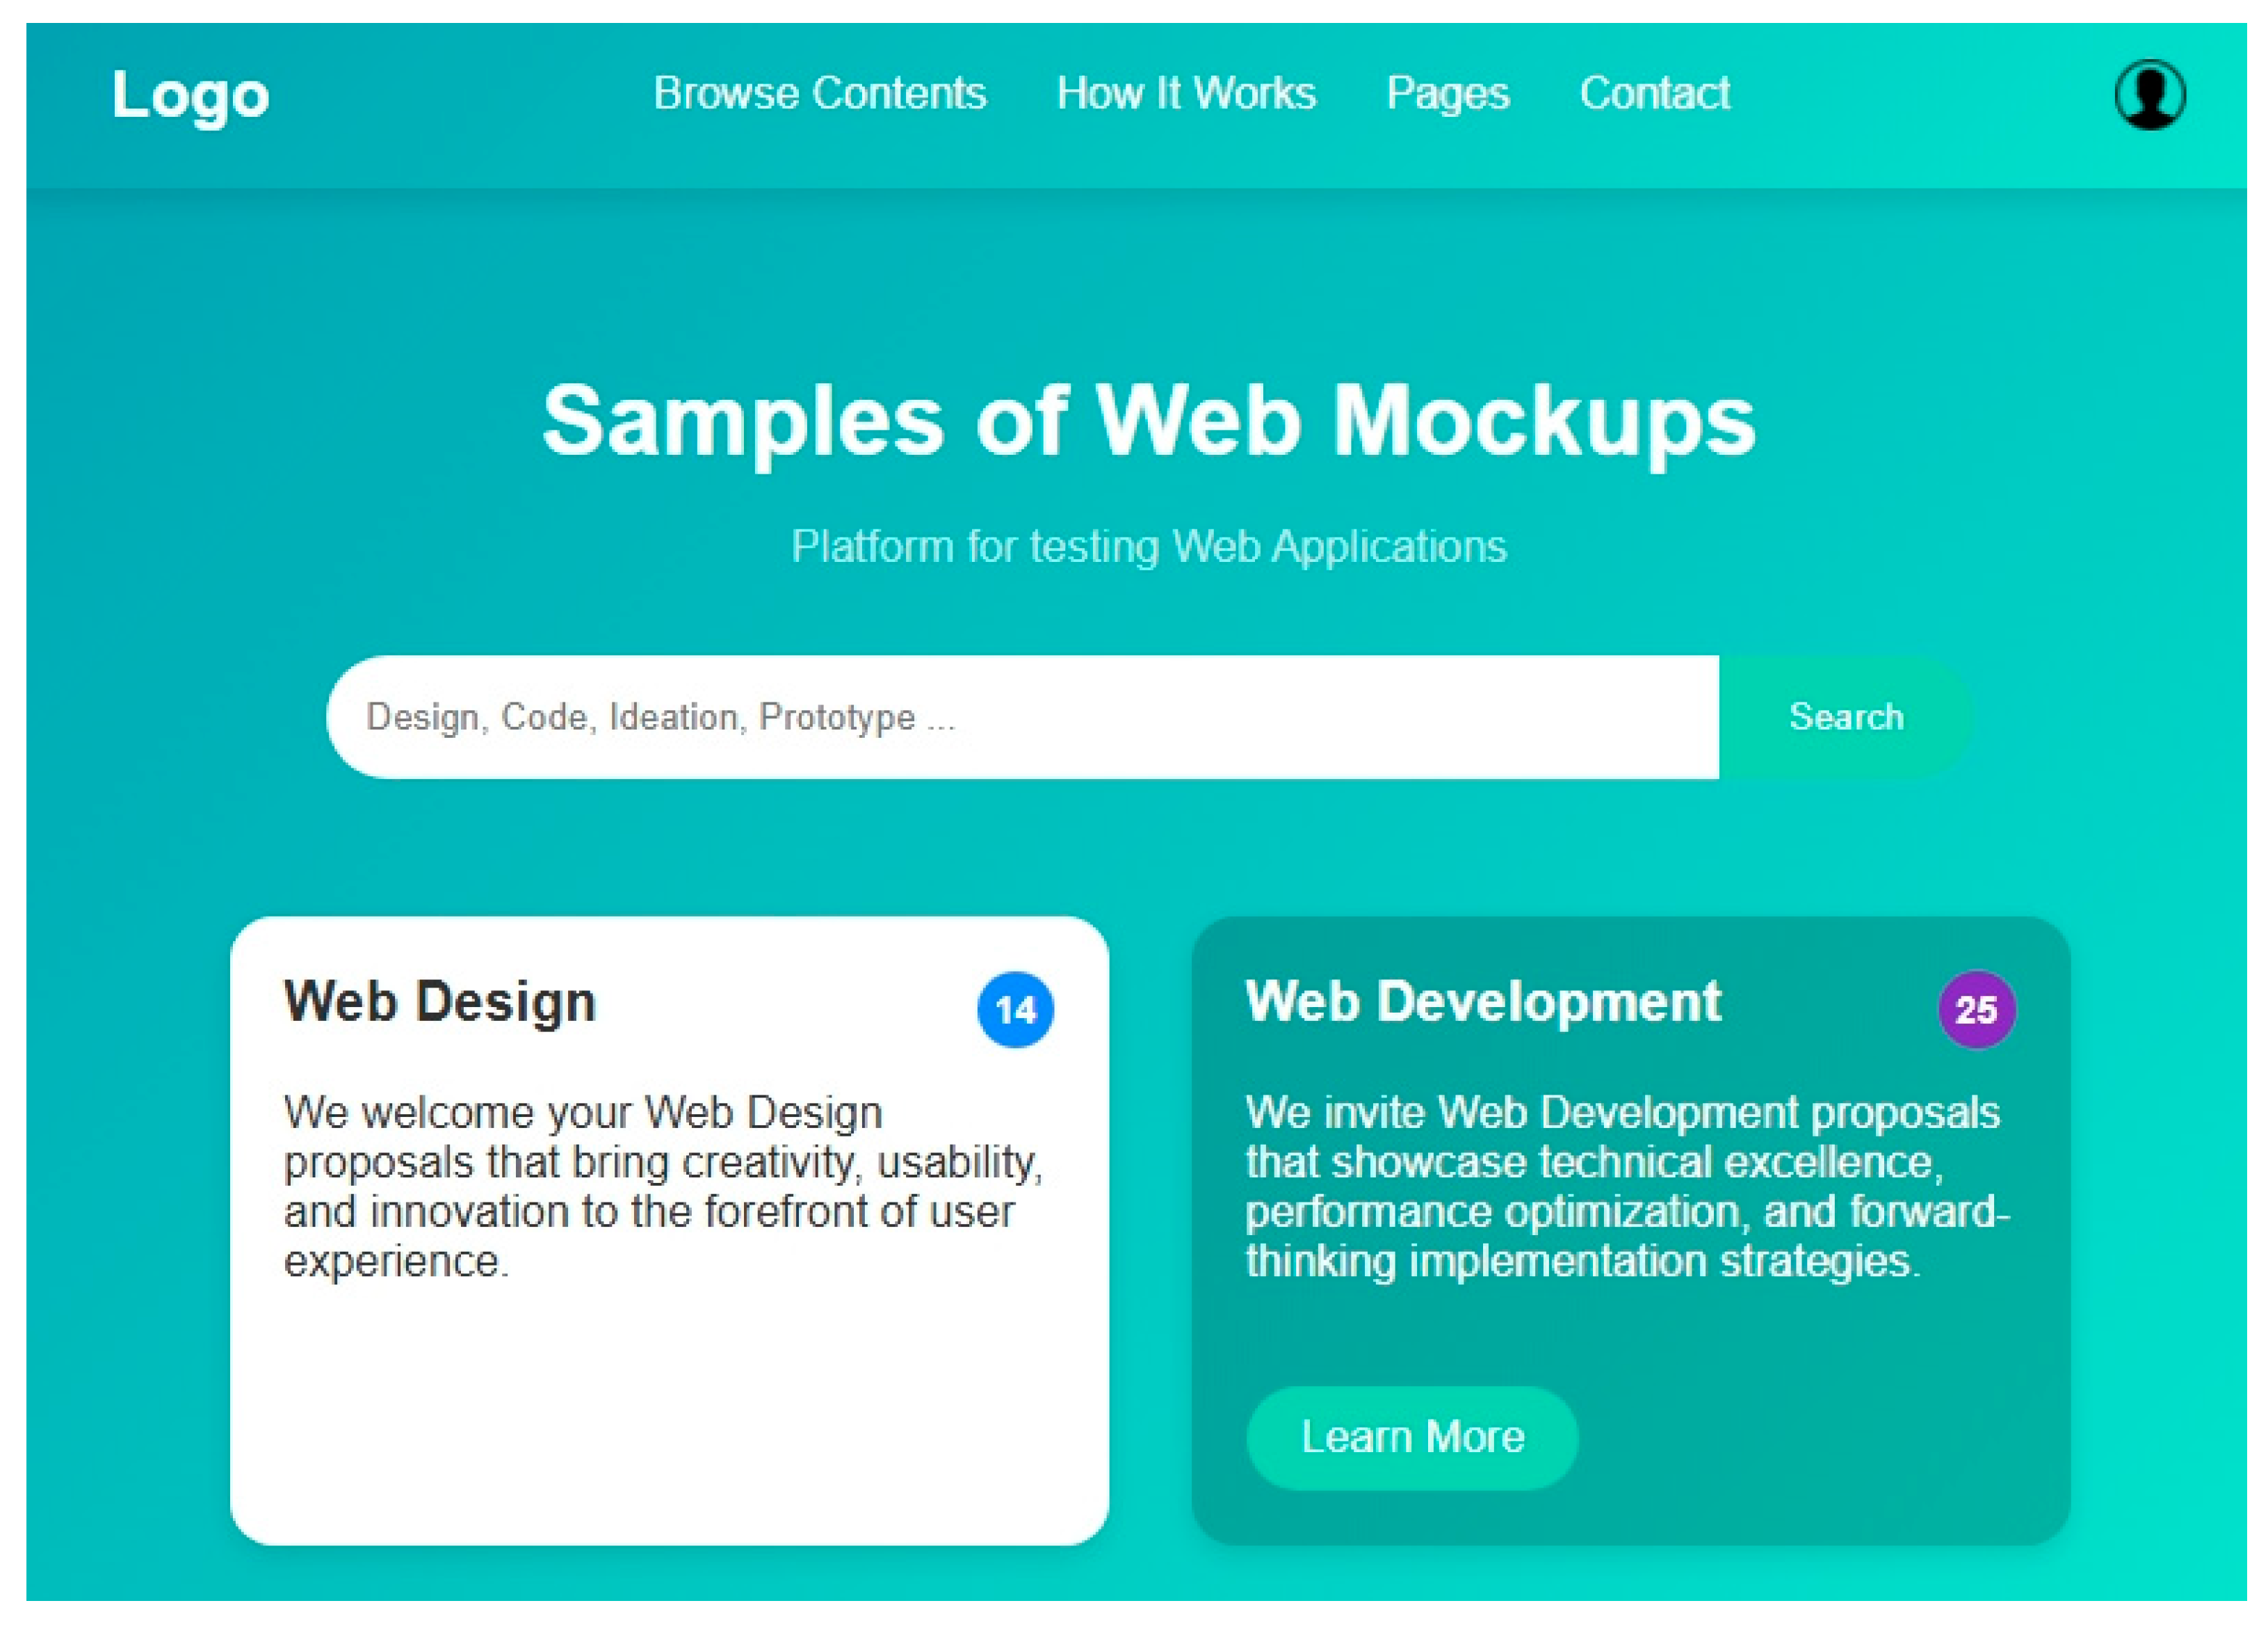The height and width of the screenshot is (1626, 2268).
Task: Select the Web Development card title
Action: pos(1483,1002)
